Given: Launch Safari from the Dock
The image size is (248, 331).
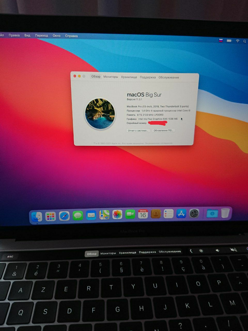Looking at the screenshot, I should pos(64,216).
